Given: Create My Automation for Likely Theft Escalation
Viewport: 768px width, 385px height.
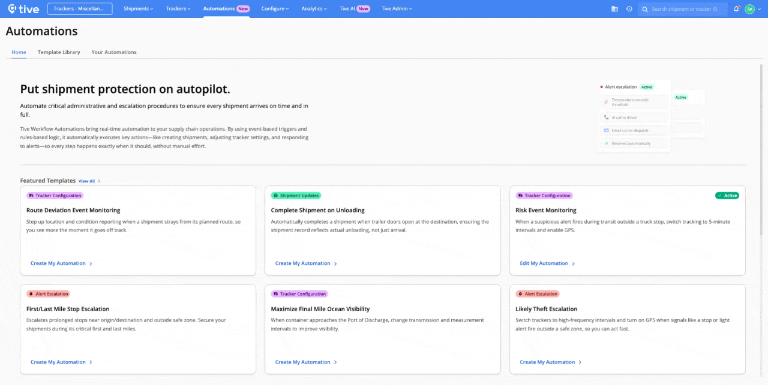Looking at the screenshot, I should click(x=551, y=362).
